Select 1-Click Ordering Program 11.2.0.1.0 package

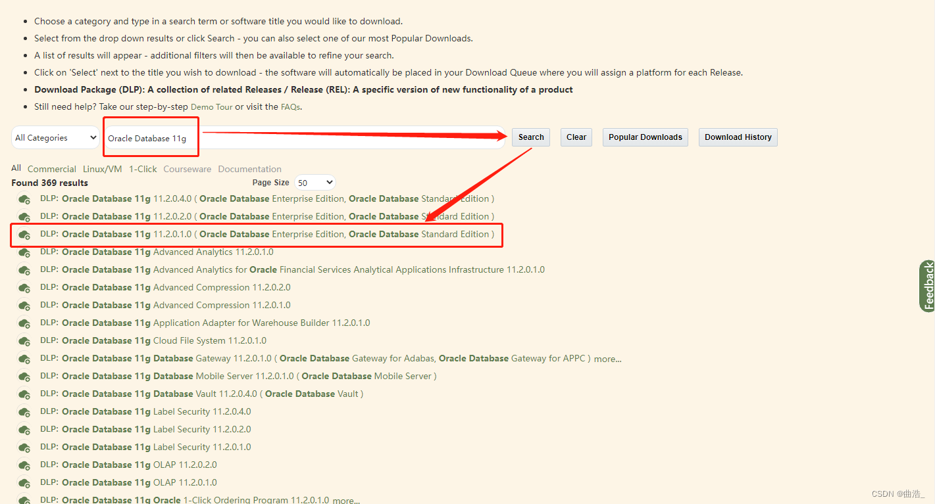185,500
